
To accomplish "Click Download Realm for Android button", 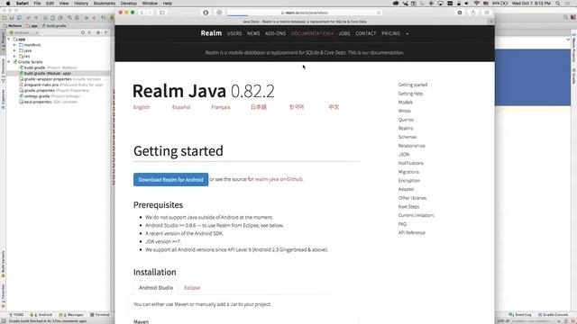I will [170, 180].
